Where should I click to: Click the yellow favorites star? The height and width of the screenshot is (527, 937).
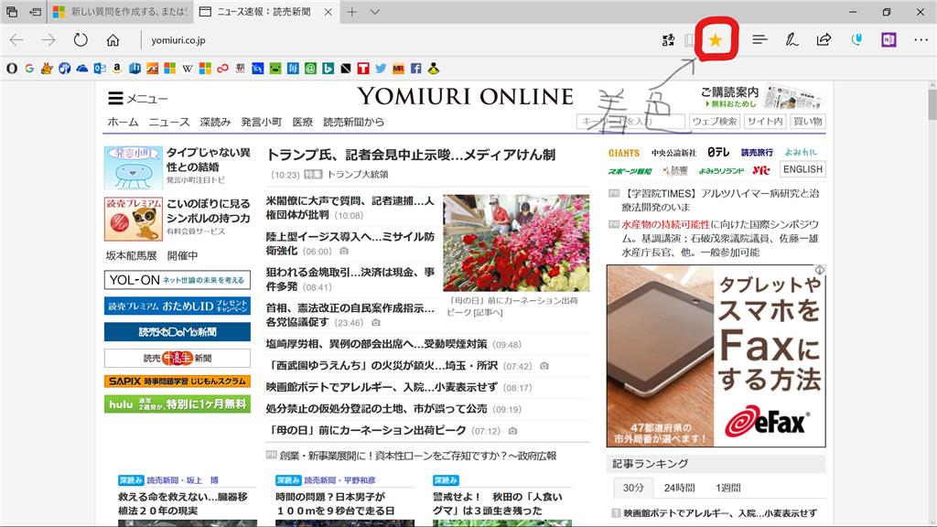[716, 40]
